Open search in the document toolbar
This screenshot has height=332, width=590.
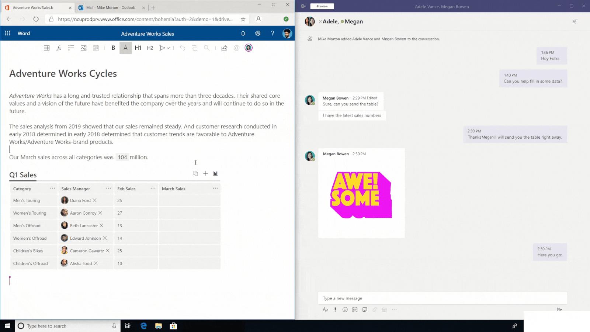pyautogui.click(x=206, y=48)
